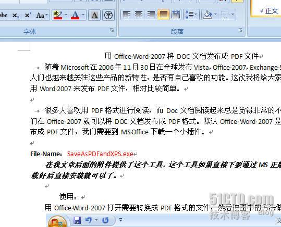
Task: Click the line 们在 Office 2007 就可以将
Action: (155, 121)
